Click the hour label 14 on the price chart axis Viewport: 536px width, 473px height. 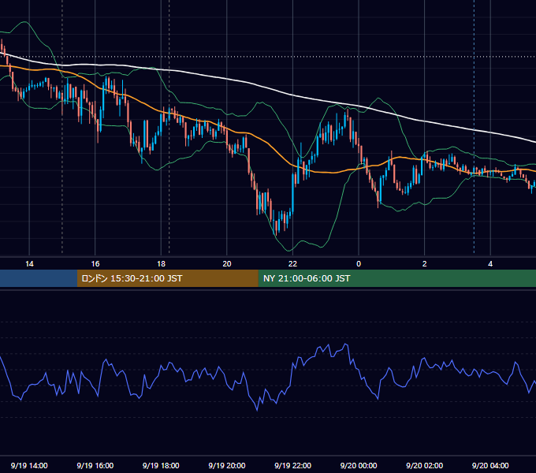[x=29, y=264]
